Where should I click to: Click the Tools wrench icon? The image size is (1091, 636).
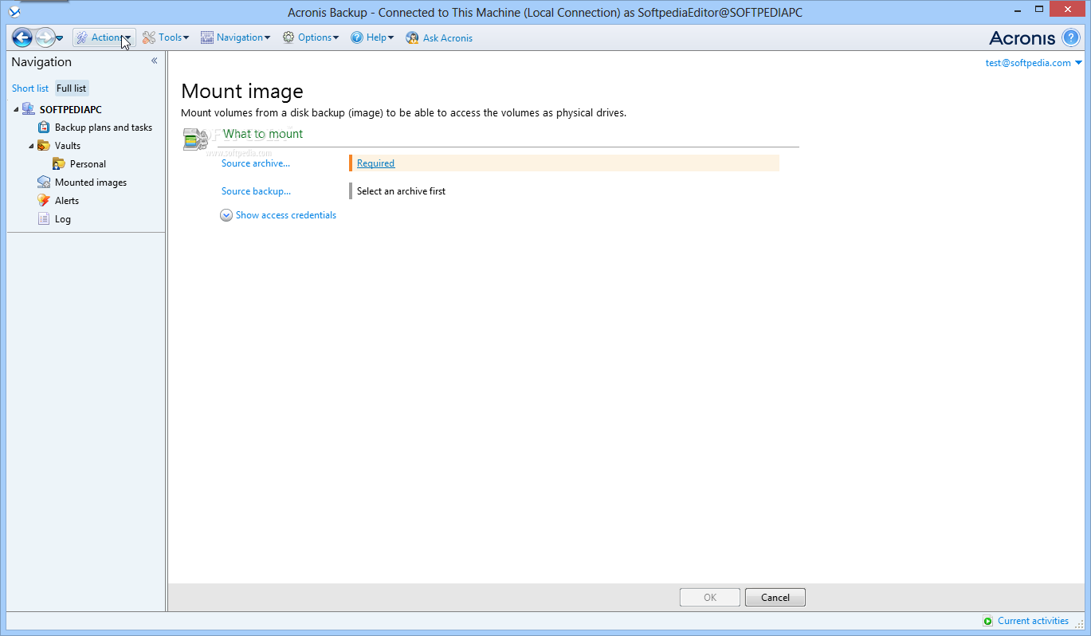pos(148,37)
